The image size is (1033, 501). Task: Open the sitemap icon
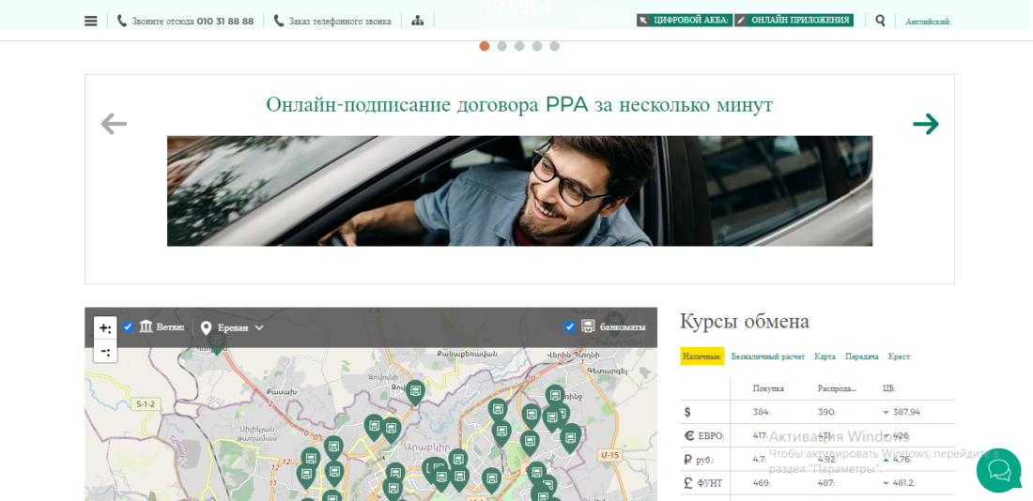click(417, 21)
